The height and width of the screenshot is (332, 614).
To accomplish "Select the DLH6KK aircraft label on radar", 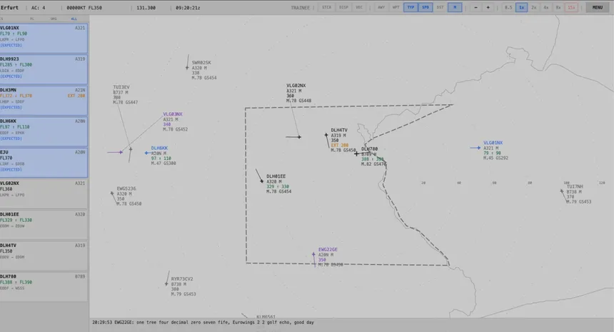I will pos(159,149).
